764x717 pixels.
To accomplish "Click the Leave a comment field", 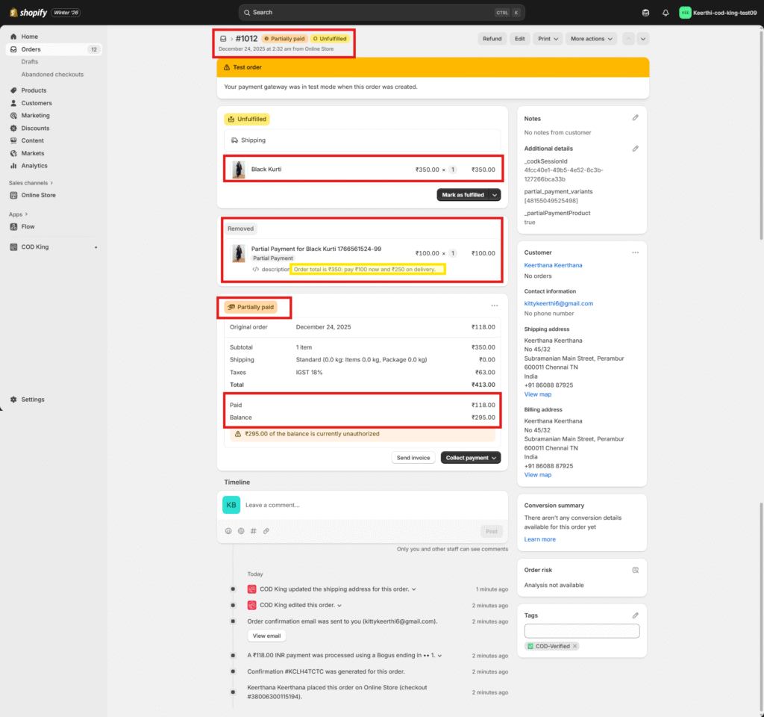I will click(x=358, y=505).
